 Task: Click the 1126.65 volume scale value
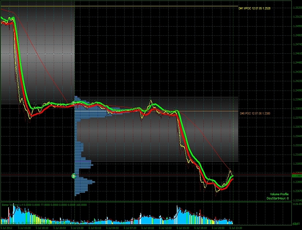tap(297, 204)
